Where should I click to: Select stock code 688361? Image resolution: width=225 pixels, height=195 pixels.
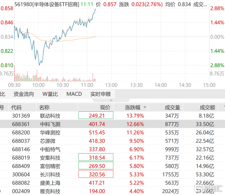point(21,124)
